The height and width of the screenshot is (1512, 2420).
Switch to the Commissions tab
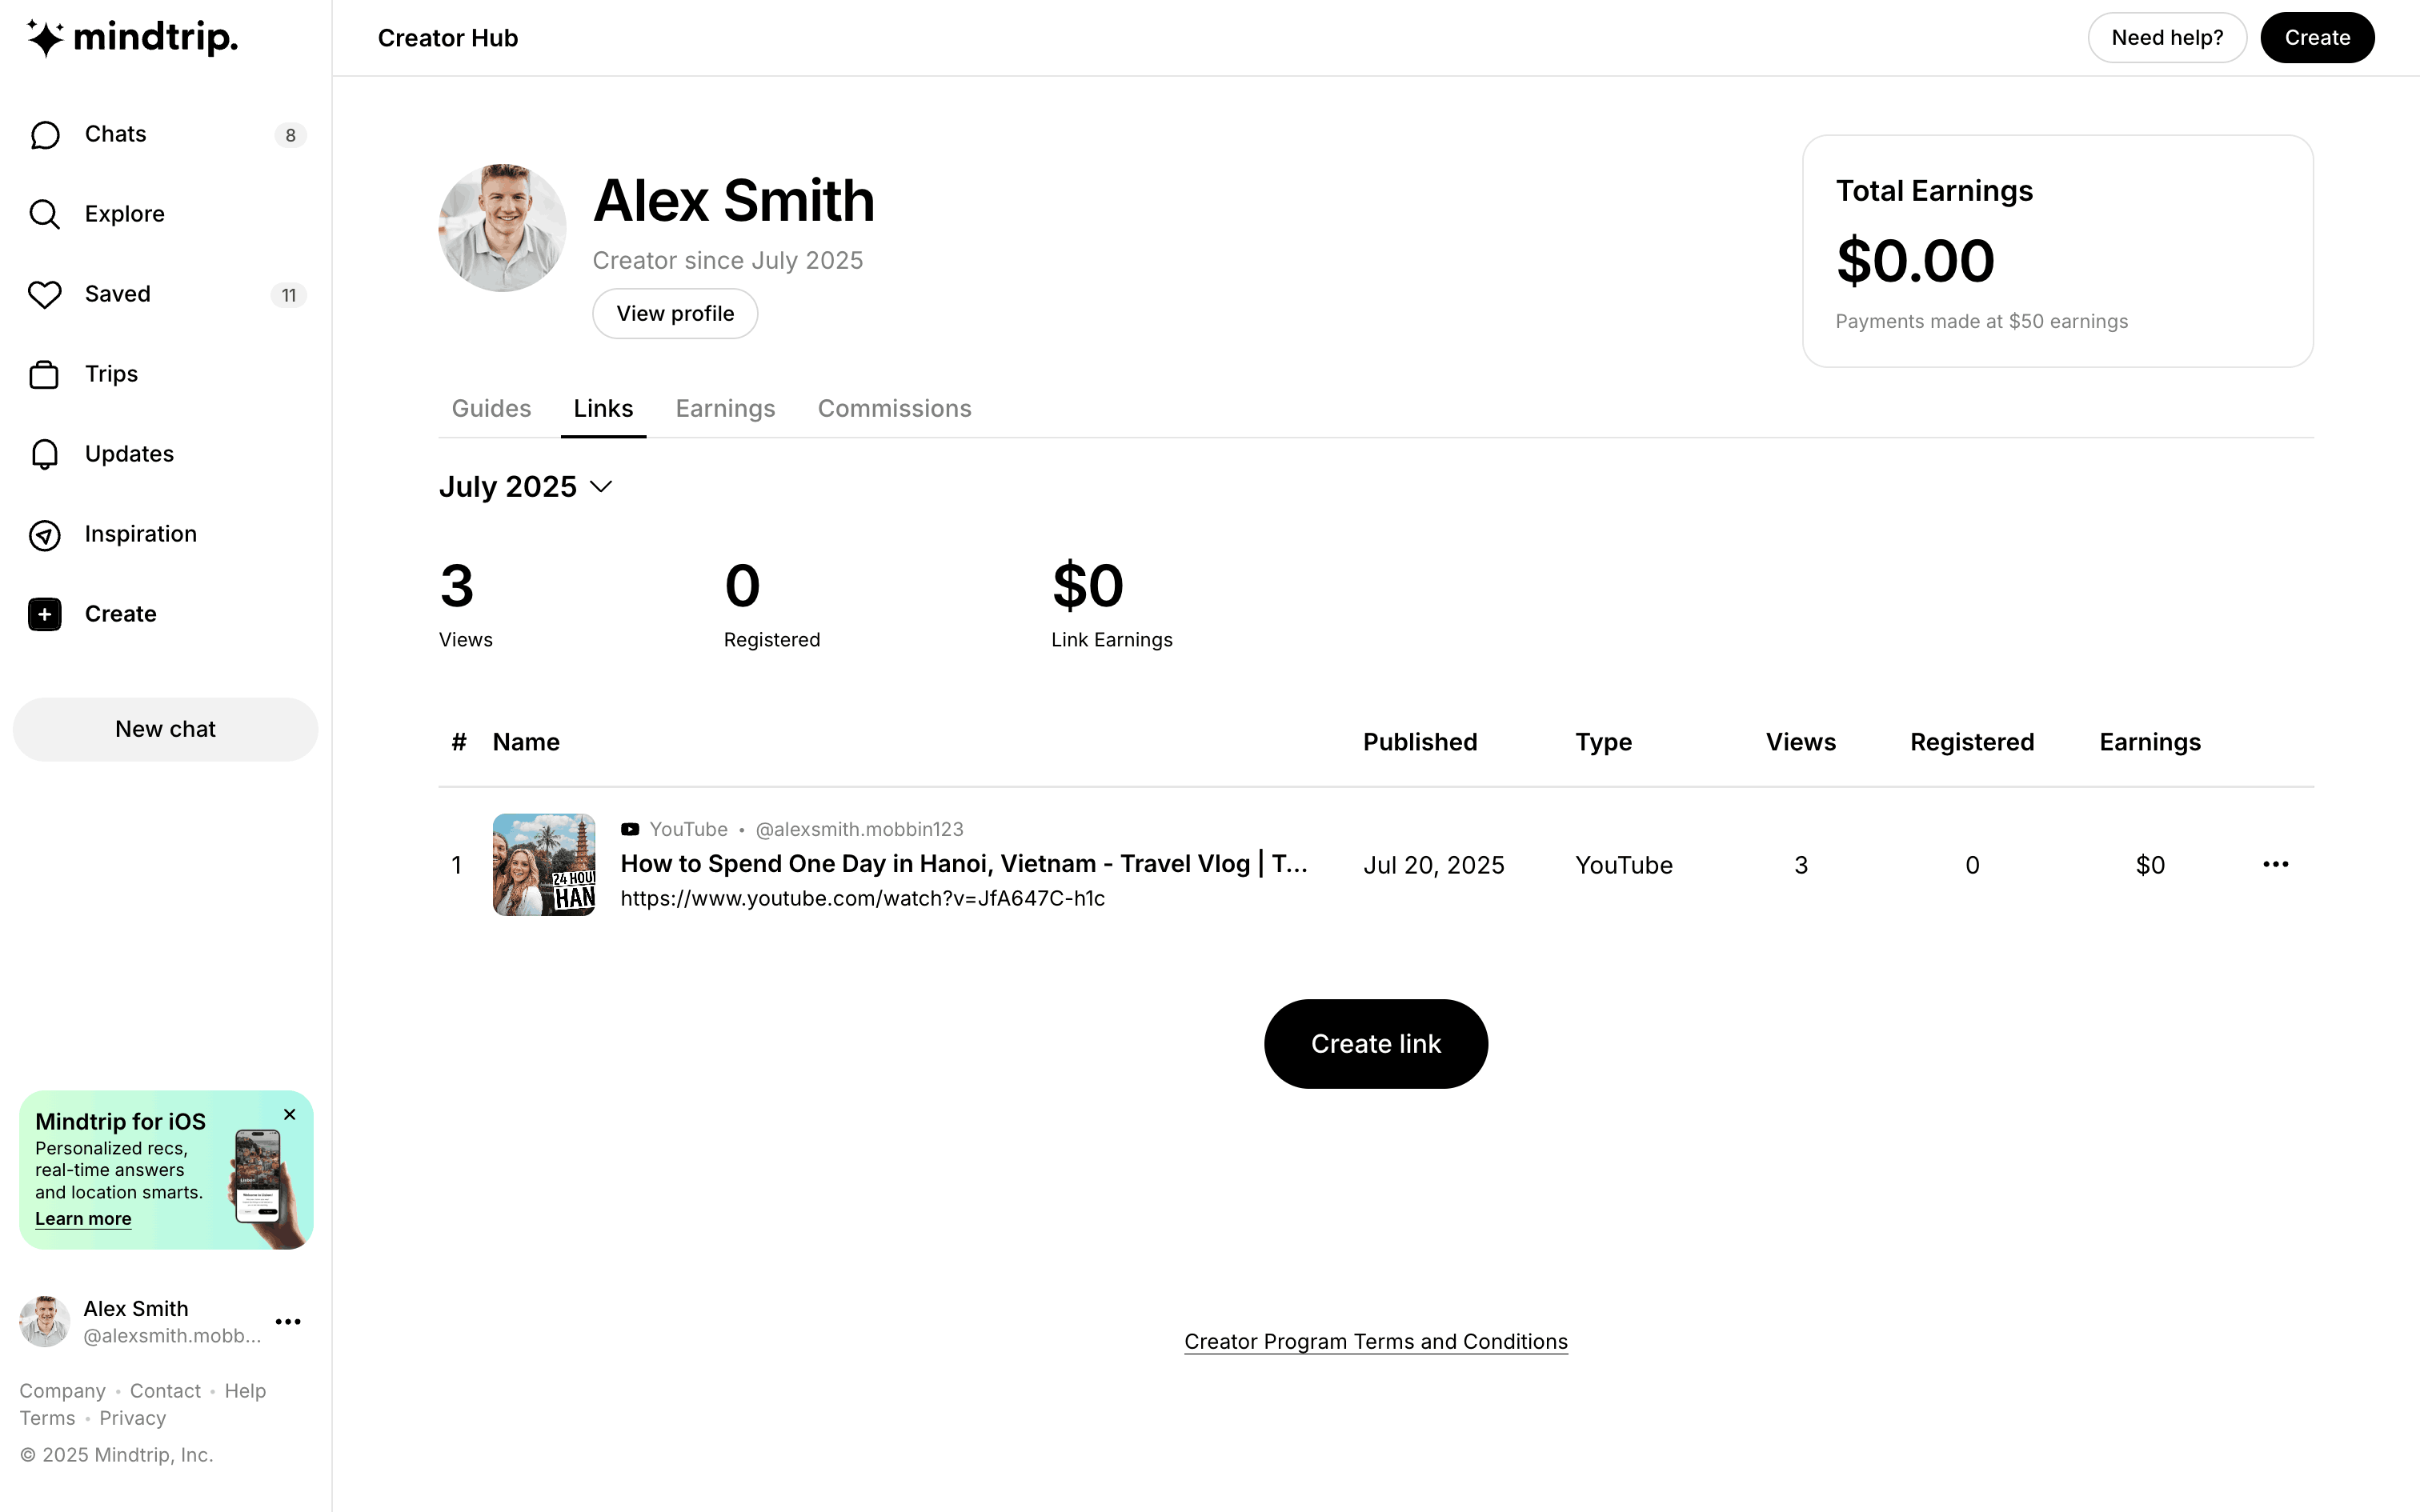click(894, 408)
